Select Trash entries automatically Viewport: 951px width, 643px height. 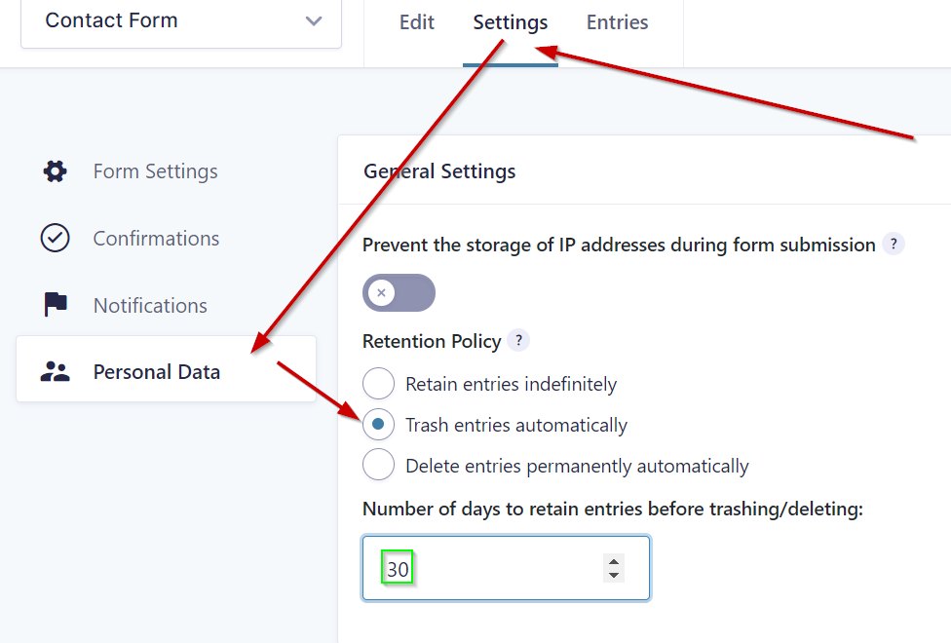click(x=378, y=425)
